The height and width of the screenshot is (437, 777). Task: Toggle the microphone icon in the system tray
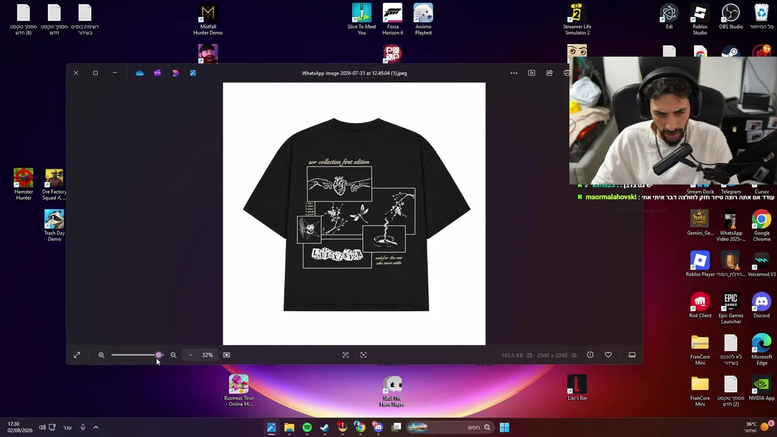(83, 427)
